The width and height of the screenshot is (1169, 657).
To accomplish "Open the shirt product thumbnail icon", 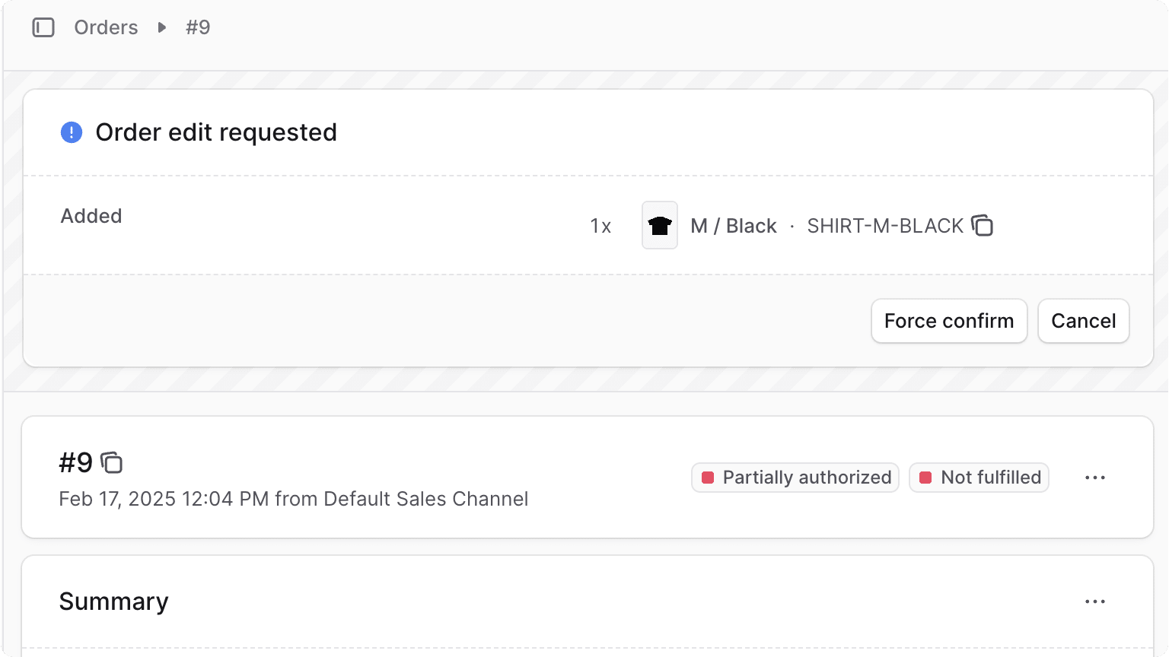I will pyautogui.click(x=659, y=225).
